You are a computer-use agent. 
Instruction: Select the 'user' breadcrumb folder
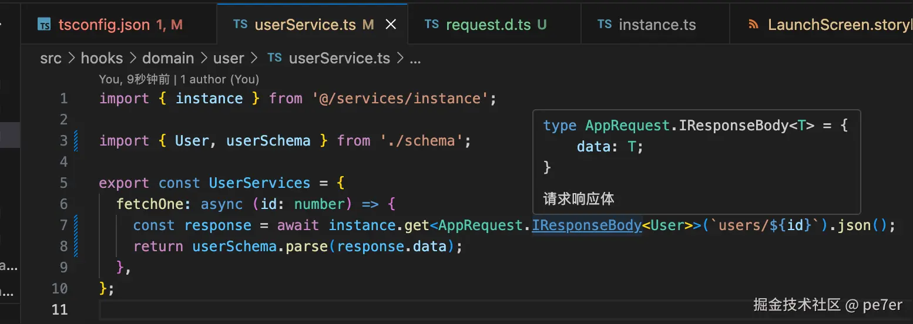click(229, 58)
